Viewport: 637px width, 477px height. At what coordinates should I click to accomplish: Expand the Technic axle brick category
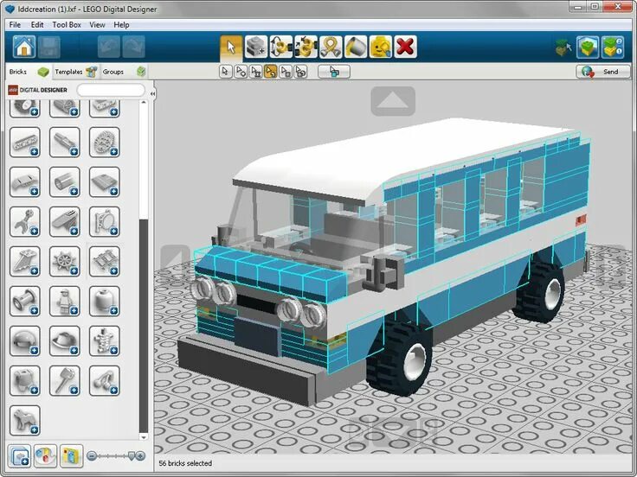65,143
